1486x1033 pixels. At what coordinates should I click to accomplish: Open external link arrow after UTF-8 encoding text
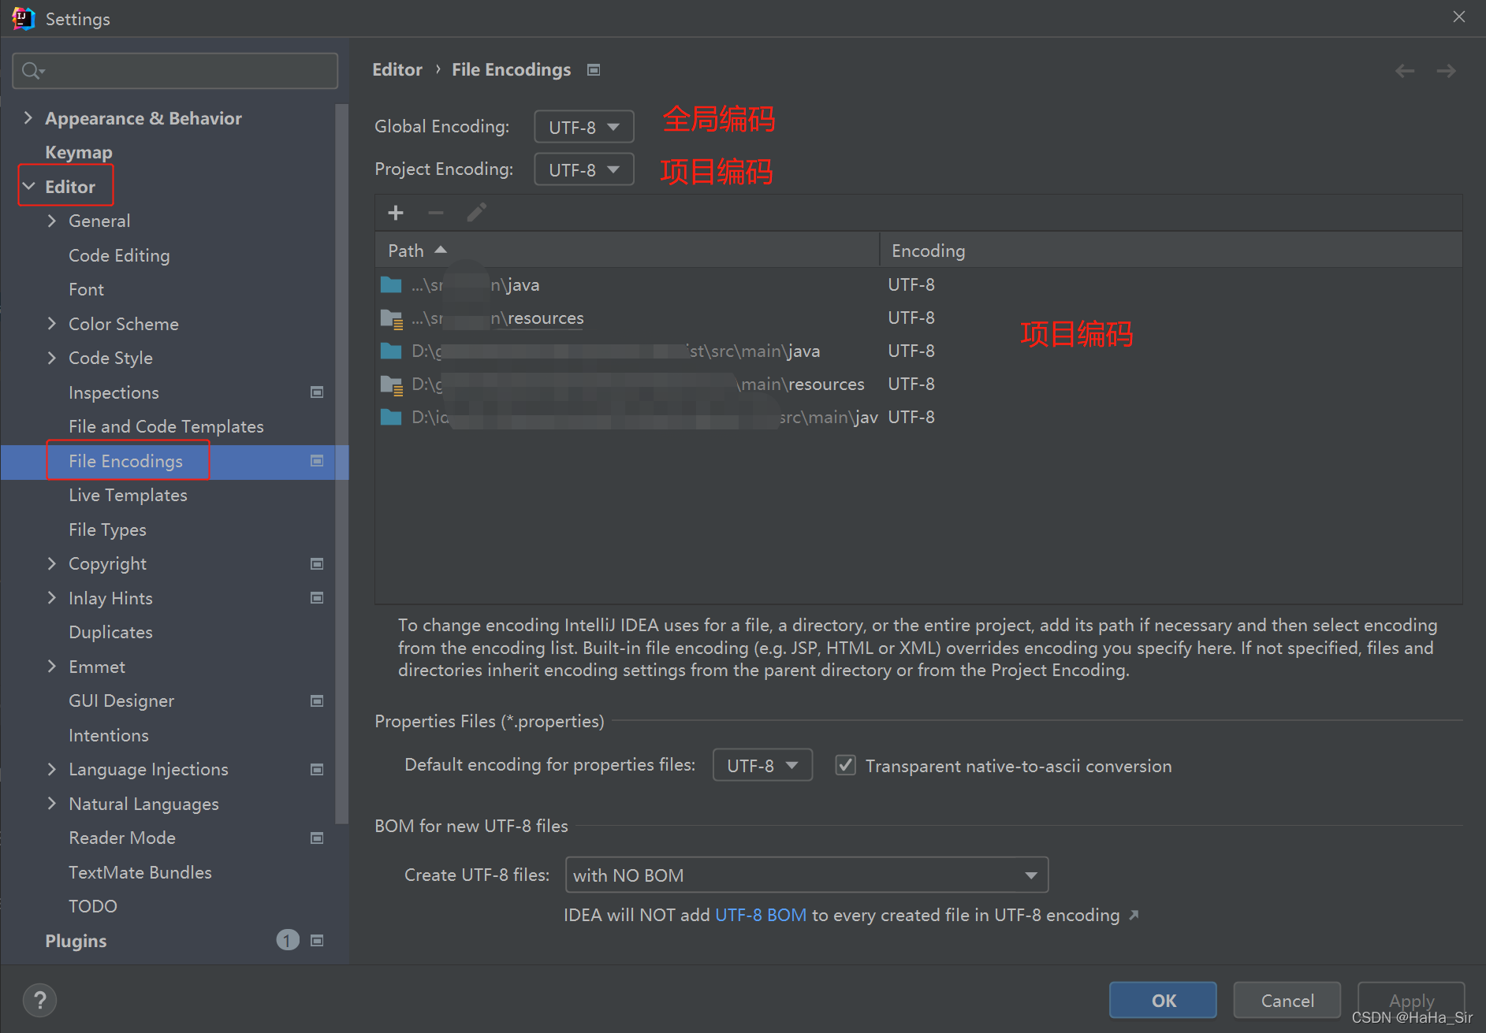pos(1134,915)
